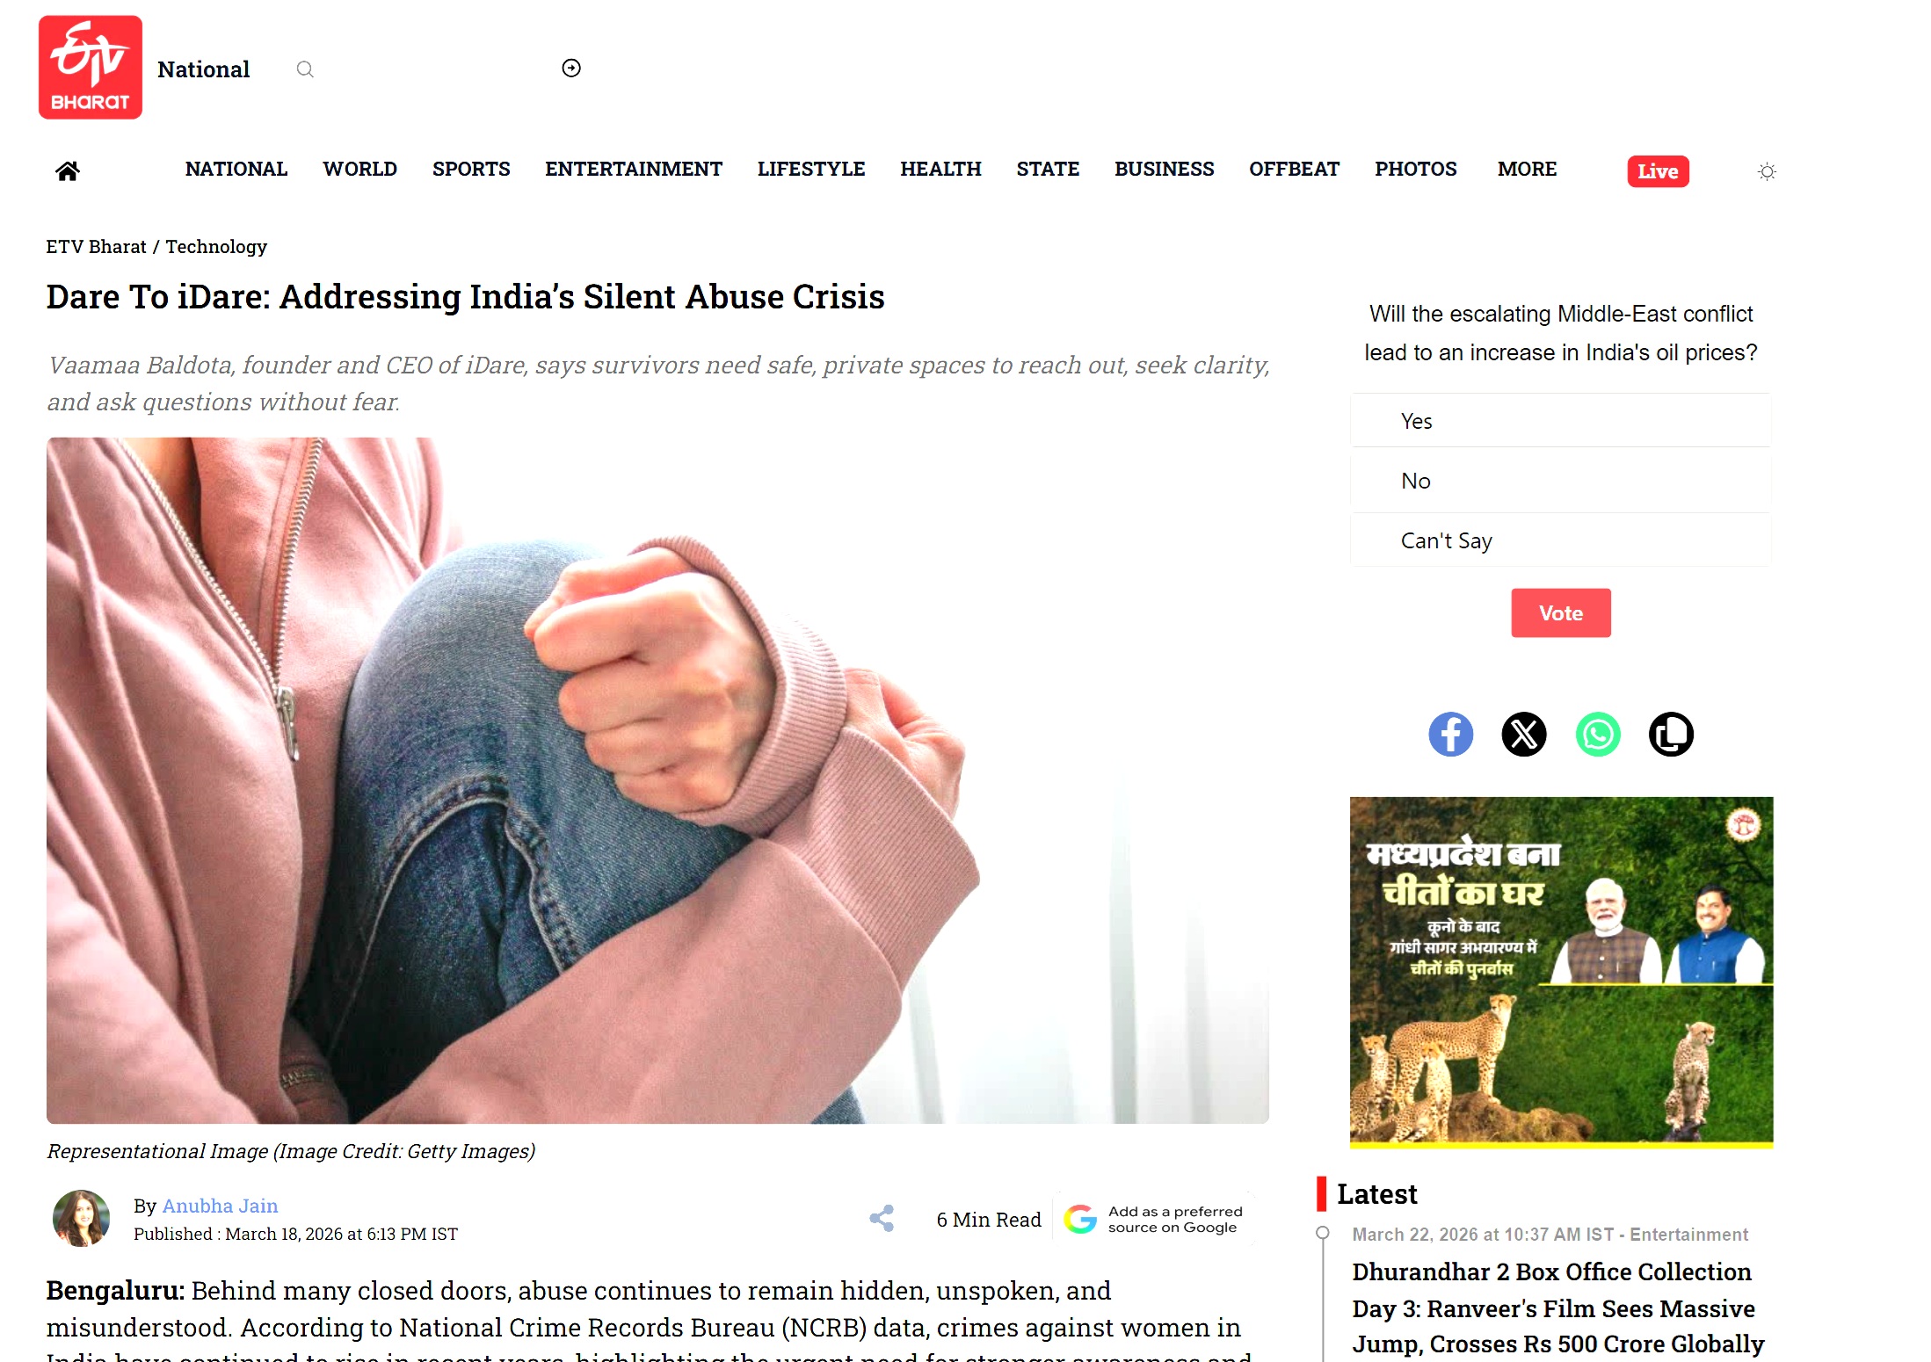Expand the MORE menu
Viewport: 1931px width, 1362px height.
(1527, 169)
